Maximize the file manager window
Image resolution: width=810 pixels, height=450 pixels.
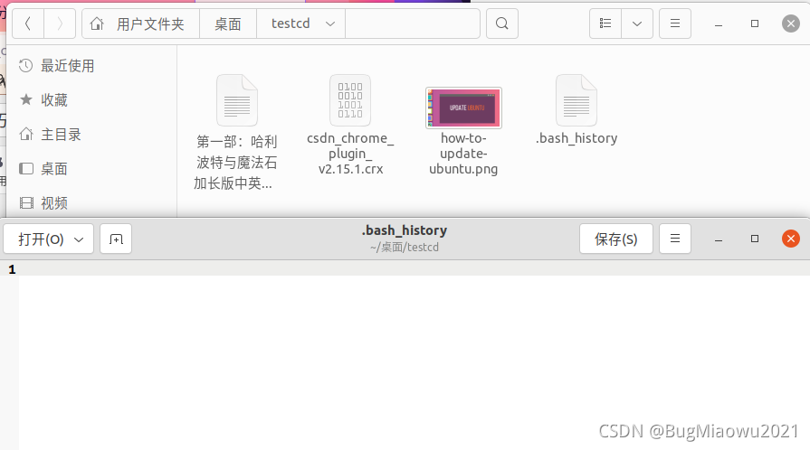click(755, 23)
